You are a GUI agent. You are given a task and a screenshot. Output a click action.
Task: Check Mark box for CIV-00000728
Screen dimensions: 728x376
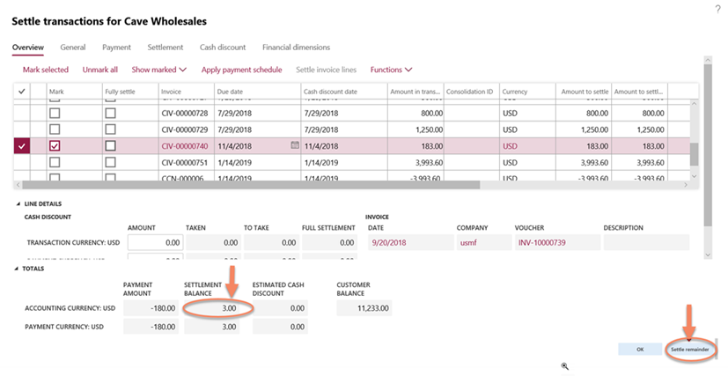(x=55, y=113)
